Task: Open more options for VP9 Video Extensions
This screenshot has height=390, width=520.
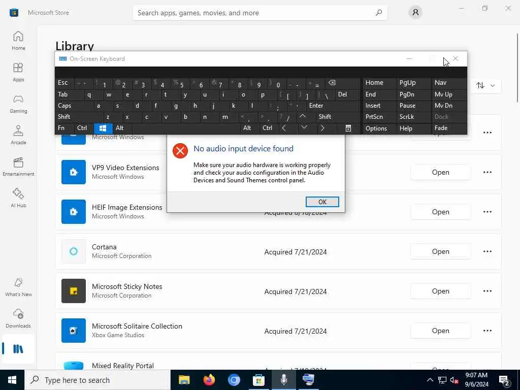Action: [487, 172]
